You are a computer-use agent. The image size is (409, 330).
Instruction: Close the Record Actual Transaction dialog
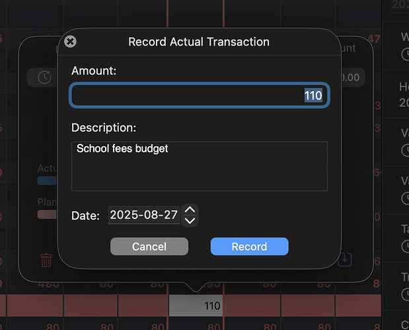[71, 42]
